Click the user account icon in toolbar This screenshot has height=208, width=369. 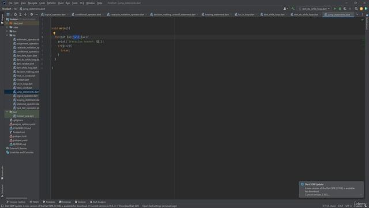pyautogui.click(x=285, y=9)
